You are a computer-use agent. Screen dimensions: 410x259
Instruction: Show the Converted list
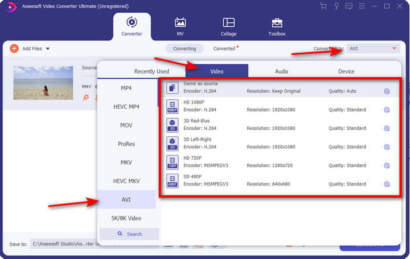[224, 49]
